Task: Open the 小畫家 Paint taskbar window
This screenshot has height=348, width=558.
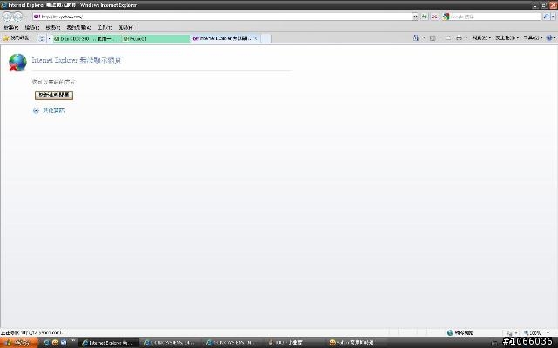Action: 296,343
